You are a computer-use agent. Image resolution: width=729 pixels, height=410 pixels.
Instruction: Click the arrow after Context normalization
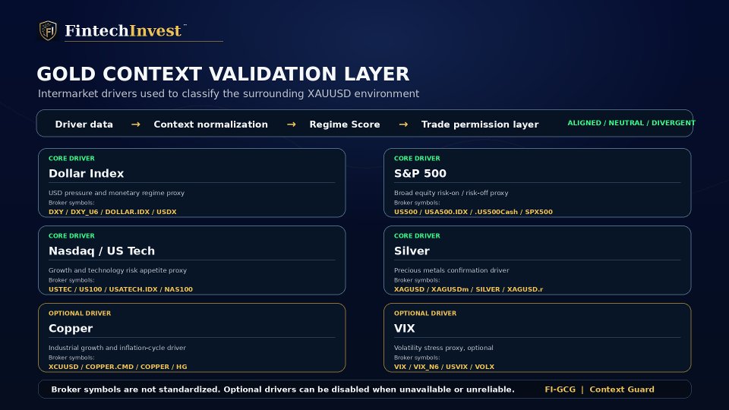pyautogui.click(x=292, y=124)
